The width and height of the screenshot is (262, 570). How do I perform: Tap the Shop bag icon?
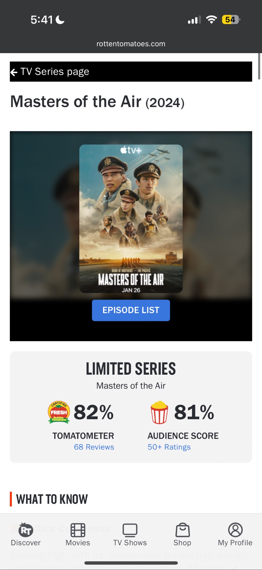[183, 530]
